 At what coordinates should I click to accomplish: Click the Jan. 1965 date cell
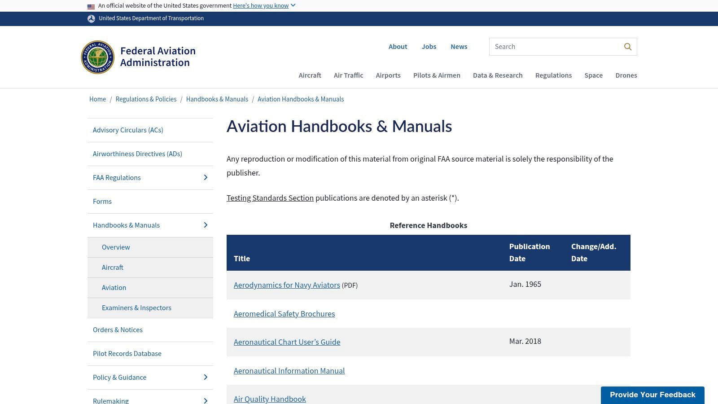[525, 284]
